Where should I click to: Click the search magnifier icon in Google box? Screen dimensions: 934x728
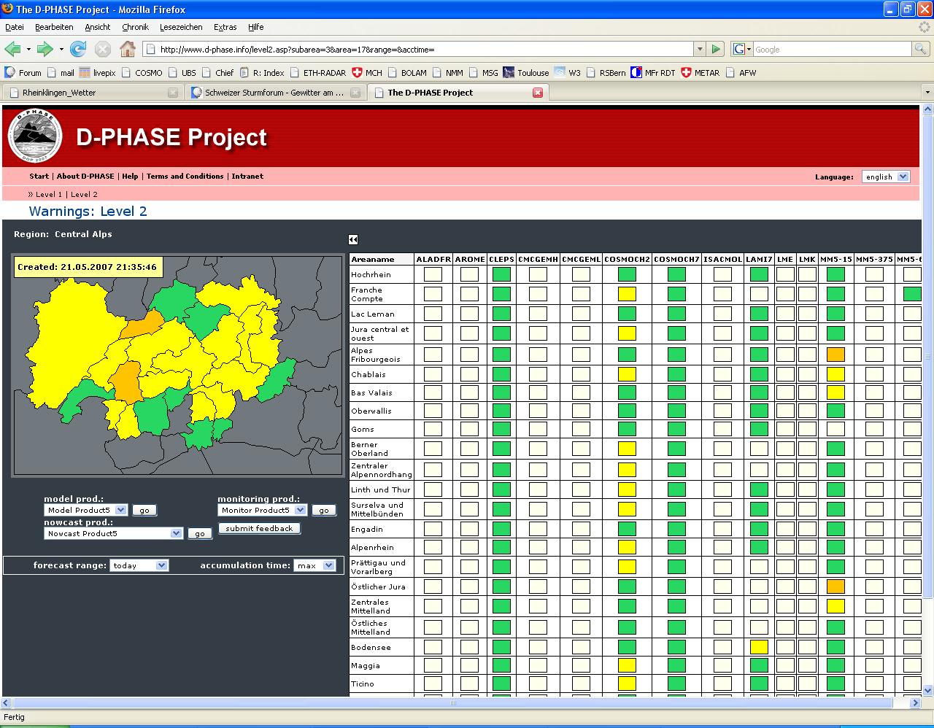click(x=921, y=49)
